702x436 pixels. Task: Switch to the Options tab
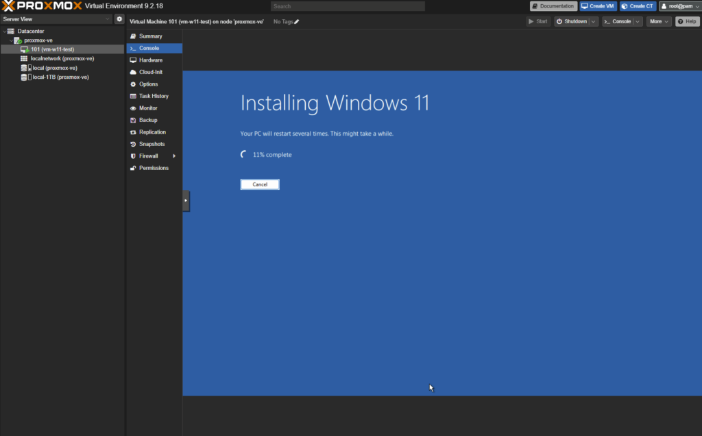pos(154,84)
